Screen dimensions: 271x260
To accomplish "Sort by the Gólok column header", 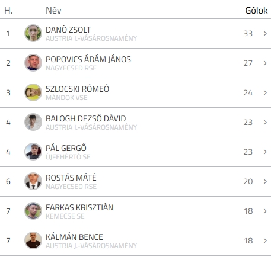I will click(256, 11).
